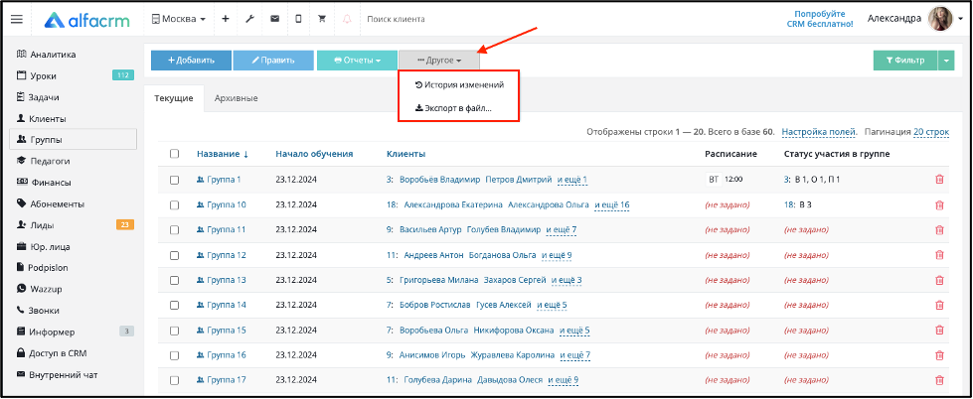Click the plus icon in top bar
Screen dimensions: 973x399
(226, 19)
